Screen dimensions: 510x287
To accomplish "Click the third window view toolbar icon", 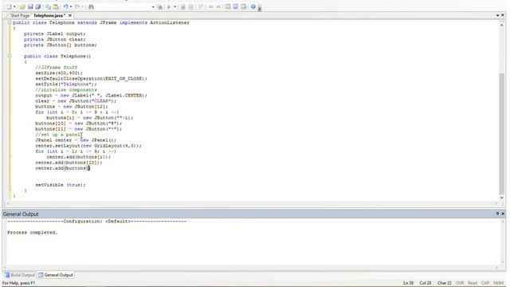I will (243, 7).
